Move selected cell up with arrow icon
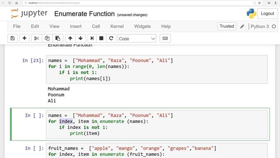Image resolution: width=280 pixels, height=158 pixels. [70, 38]
